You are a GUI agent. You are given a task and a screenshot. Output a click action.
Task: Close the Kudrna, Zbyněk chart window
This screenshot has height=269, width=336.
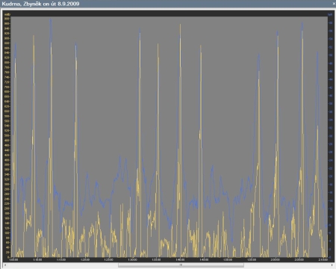pyautogui.click(x=334, y=4)
